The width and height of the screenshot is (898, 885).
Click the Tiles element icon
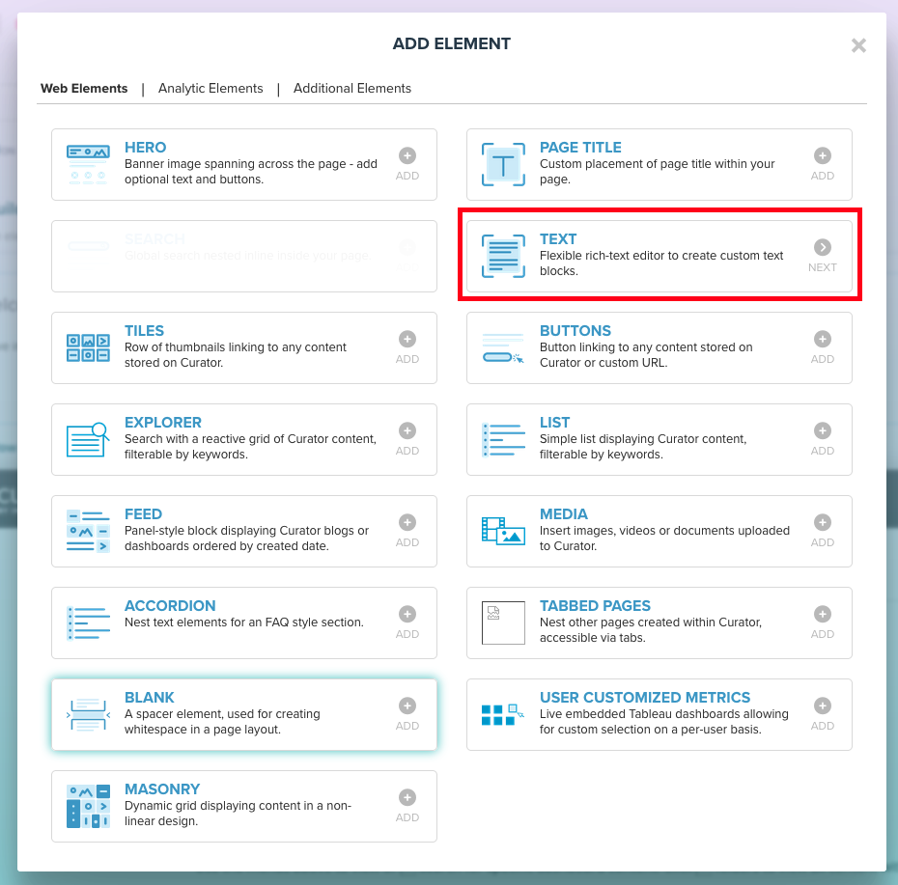(88, 348)
